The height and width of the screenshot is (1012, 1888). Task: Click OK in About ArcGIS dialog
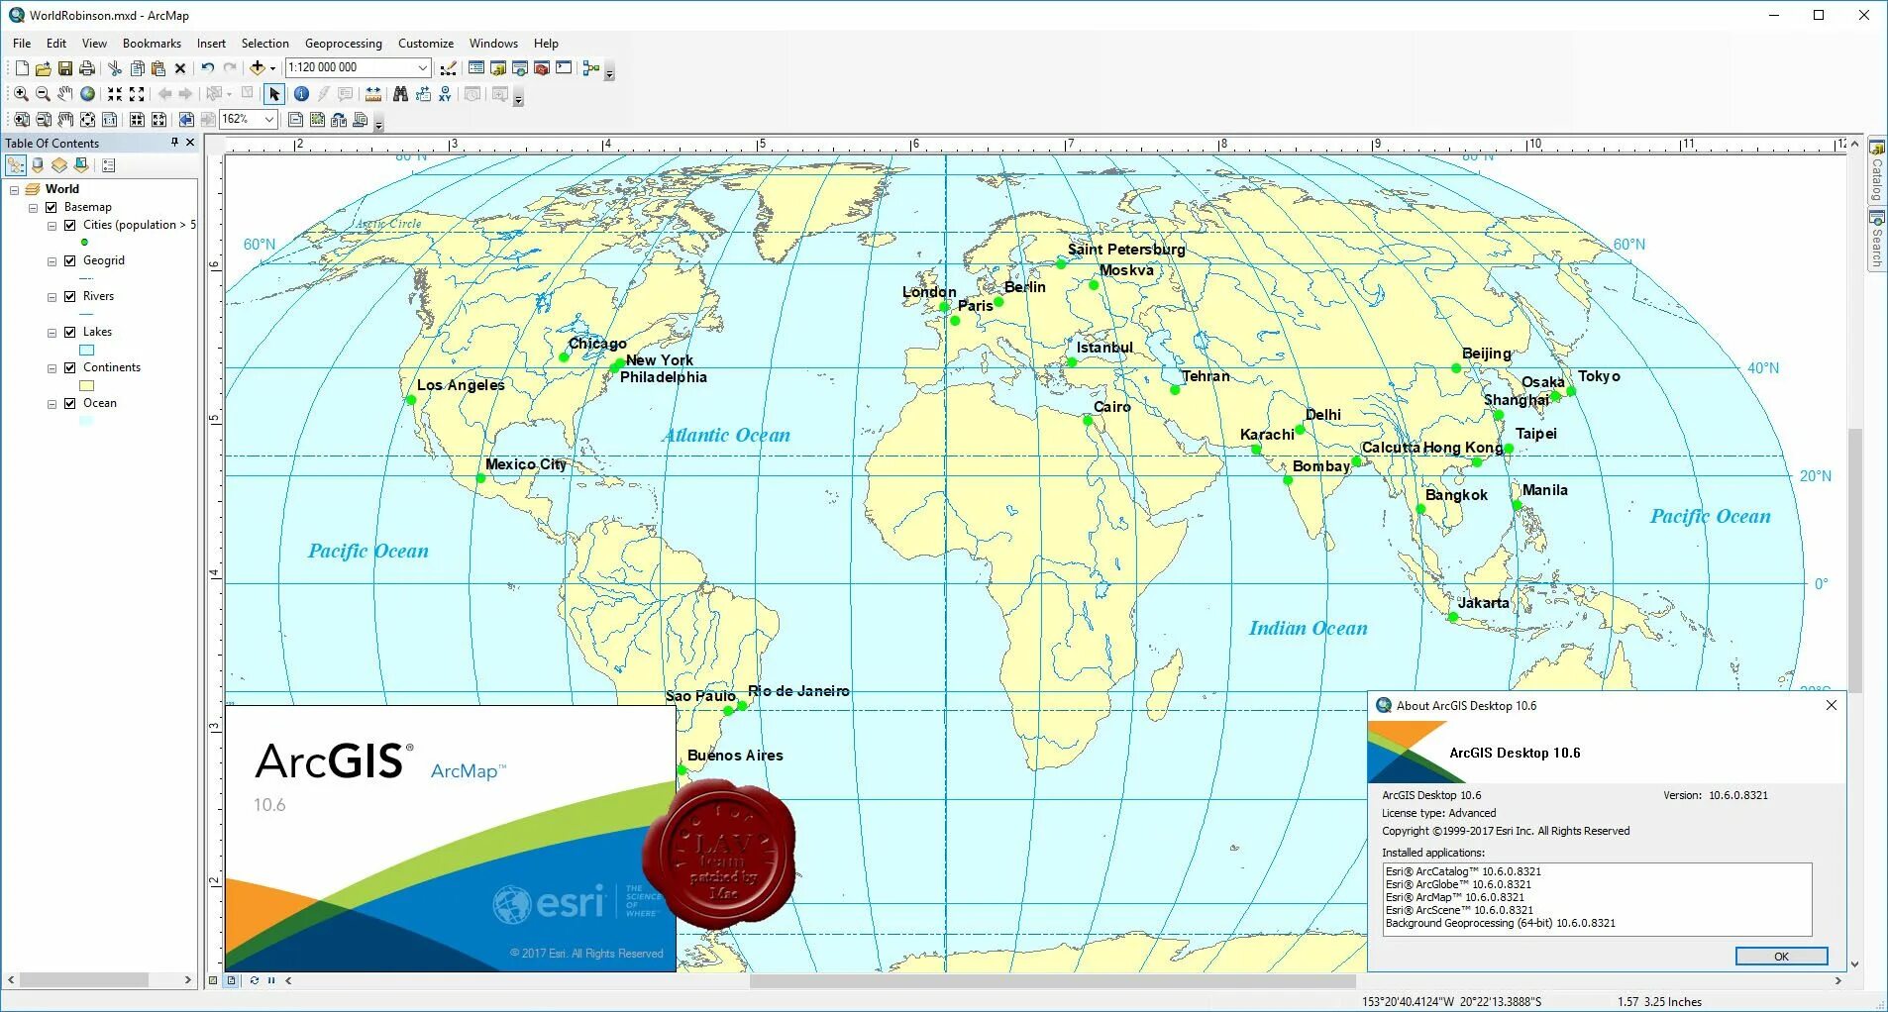click(1781, 956)
